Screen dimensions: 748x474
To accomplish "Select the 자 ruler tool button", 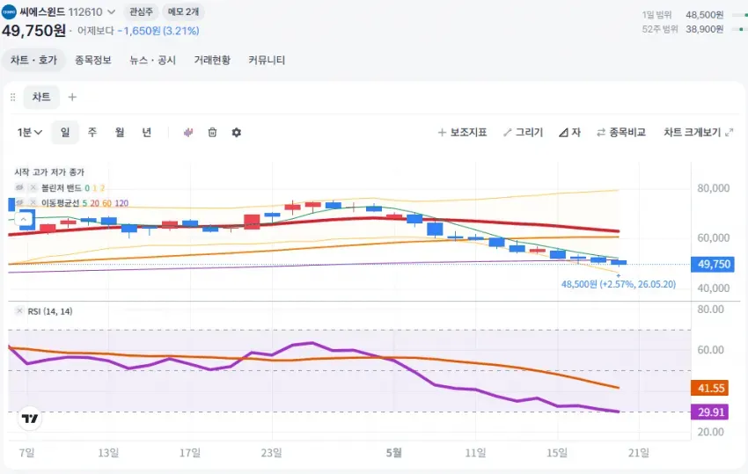I will (x=569, y=133).
